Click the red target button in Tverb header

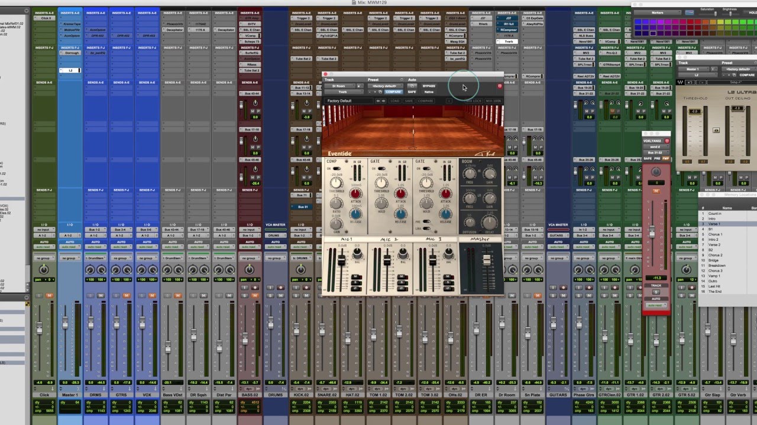click(500, 86)
